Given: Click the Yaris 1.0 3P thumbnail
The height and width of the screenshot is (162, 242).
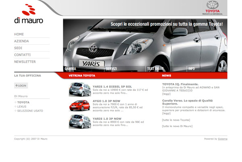Looking at the screenshot, I should [x=80, y=121].
